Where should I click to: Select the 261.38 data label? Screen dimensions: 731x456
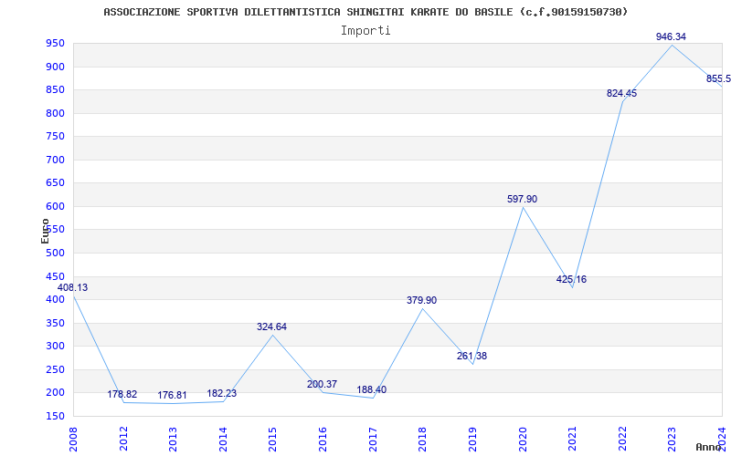(x=471, y=356)
